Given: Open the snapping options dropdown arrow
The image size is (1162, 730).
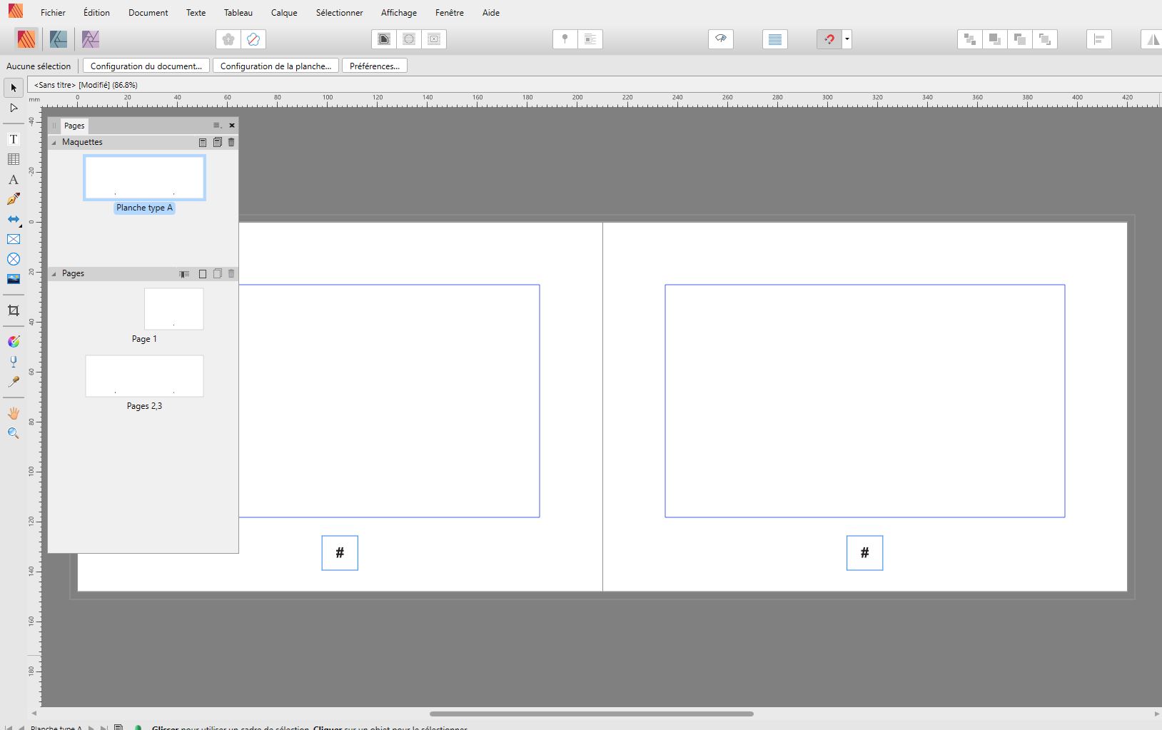Looking at the screenshot, I should [x=847, y=39].
